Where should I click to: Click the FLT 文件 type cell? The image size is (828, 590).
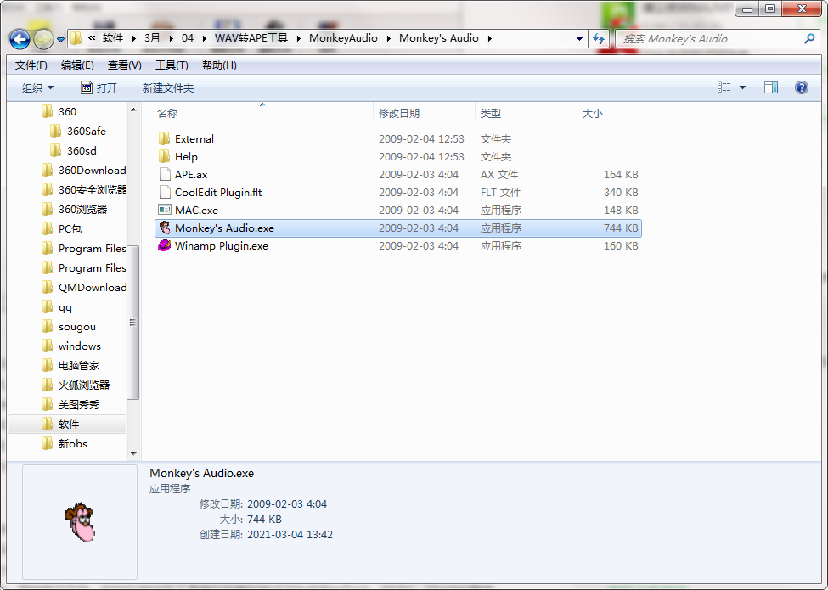500,192
